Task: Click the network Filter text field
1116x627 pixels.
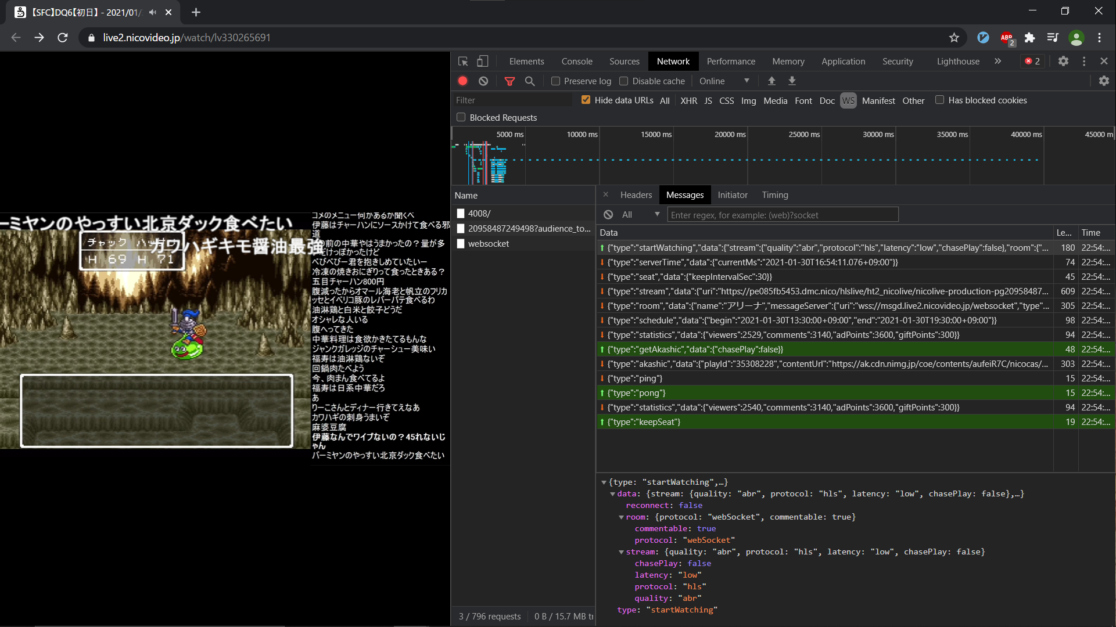Action: [x=512, y=100]
